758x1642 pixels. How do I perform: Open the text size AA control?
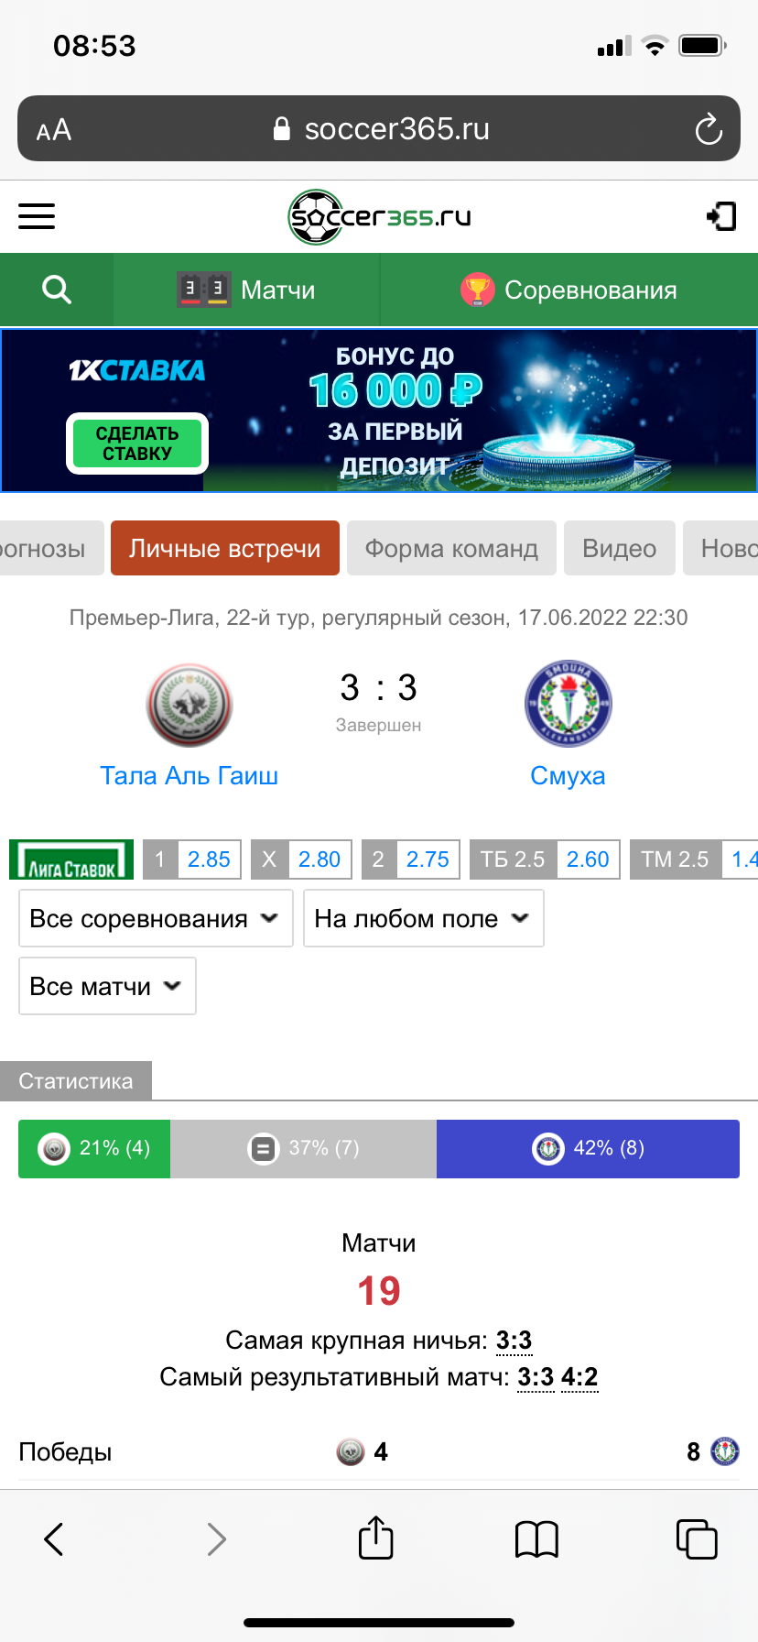(x=54, y=130)
